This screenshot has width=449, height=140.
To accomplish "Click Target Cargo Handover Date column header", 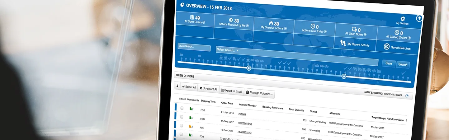I will pyautogui.click(x=387, y=119).
